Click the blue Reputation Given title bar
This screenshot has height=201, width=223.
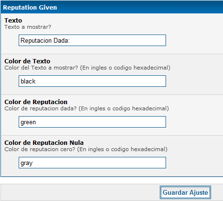coord(111,7)
